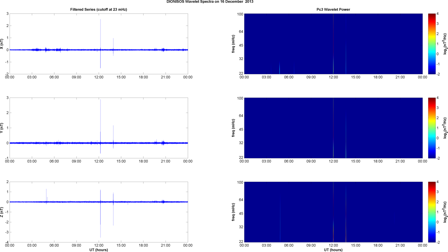Select the Z (nT) axis label
Screen dimensions: 448x252
pos(2,212)
